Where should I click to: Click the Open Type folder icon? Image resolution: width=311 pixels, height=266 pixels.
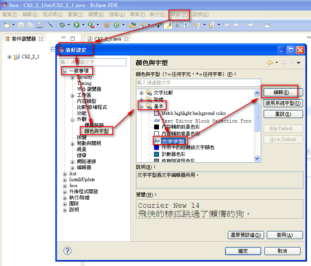[x=133, y=25]
